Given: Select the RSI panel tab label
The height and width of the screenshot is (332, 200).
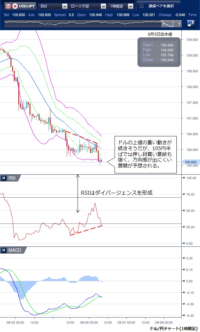Looking at the screenshot, I should 12,178.
